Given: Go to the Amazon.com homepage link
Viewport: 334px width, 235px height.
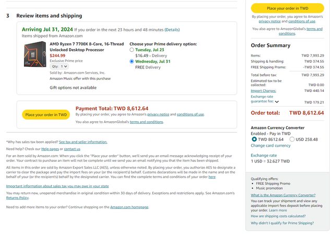Looking at the screenshot, I should click(x=129, y=207).
